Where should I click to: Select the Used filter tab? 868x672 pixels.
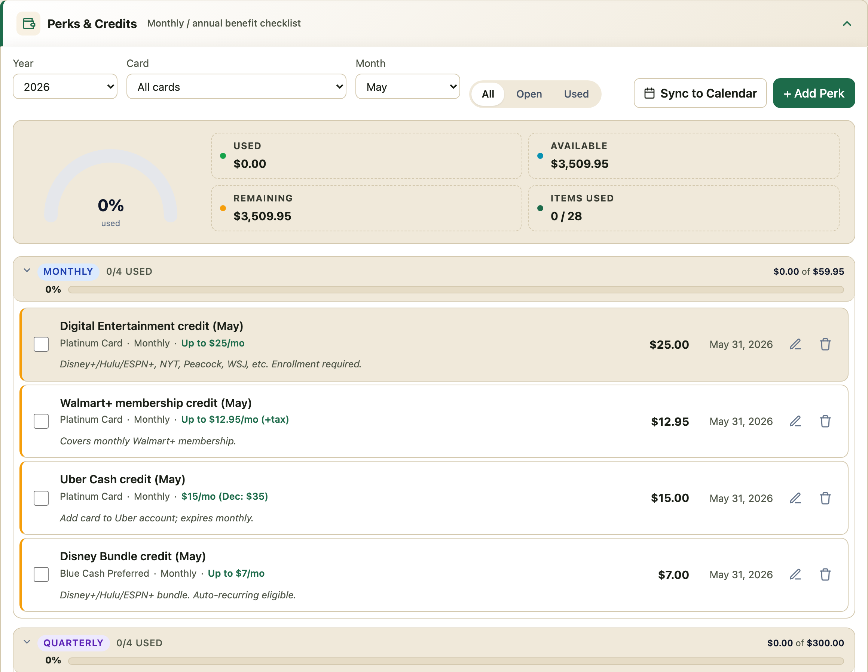576,94
